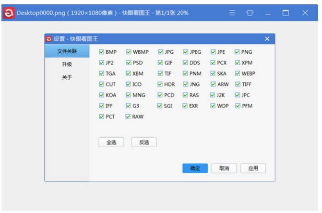Viewport: 322px width, 213px height.
Task: Toggle the JNG checkbox
Action: (185, 84)
